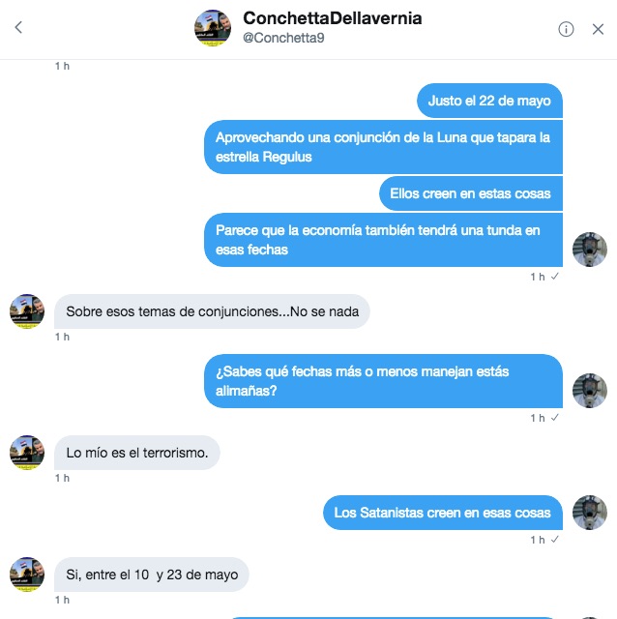Open sender avatar beside Satanistas message
This screenshot has height=619, width=617.
coord(590,513)
